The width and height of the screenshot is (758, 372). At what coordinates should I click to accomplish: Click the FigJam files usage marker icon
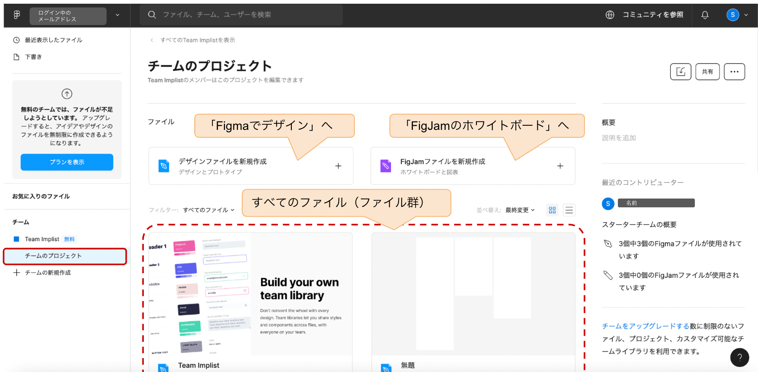click(x=608, y=275)
